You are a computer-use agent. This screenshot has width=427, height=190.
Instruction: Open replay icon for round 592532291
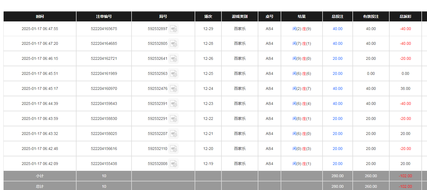173,119
